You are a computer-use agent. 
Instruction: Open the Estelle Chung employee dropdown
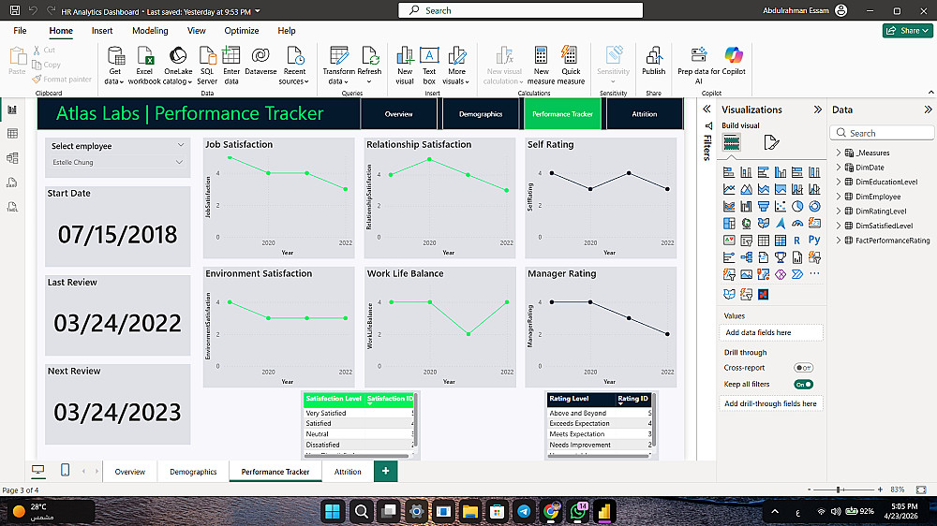[x=117, y=163]
